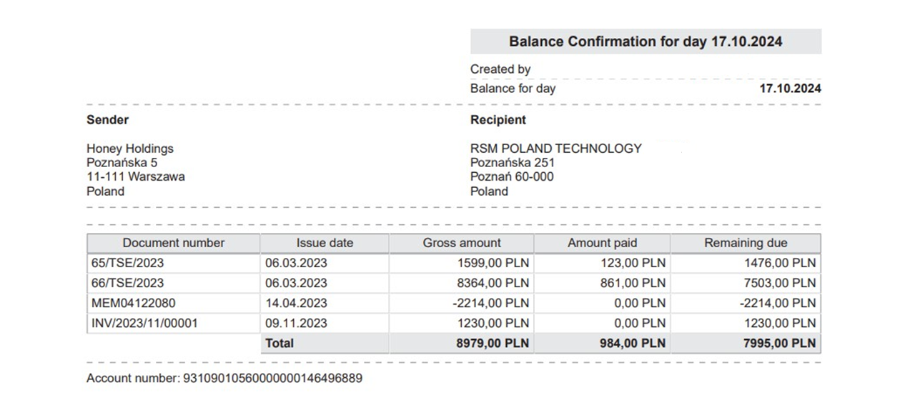Select the remaining due 7503,00 PLN
915x405 pixels.
pyautogui.click(x=780, y=283)
